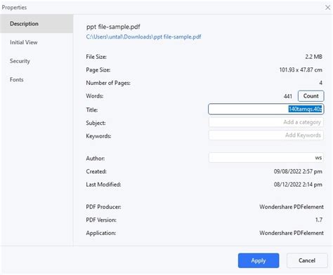The height and width of the screenshot is (275, 333).
Task: Cancel the Properties dialog
Action: (307, 260)
